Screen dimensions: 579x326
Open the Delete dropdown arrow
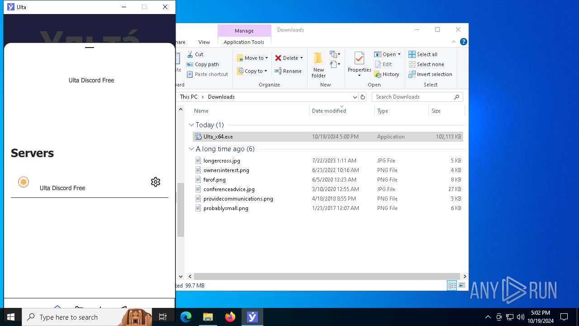(x=301, y=58)
